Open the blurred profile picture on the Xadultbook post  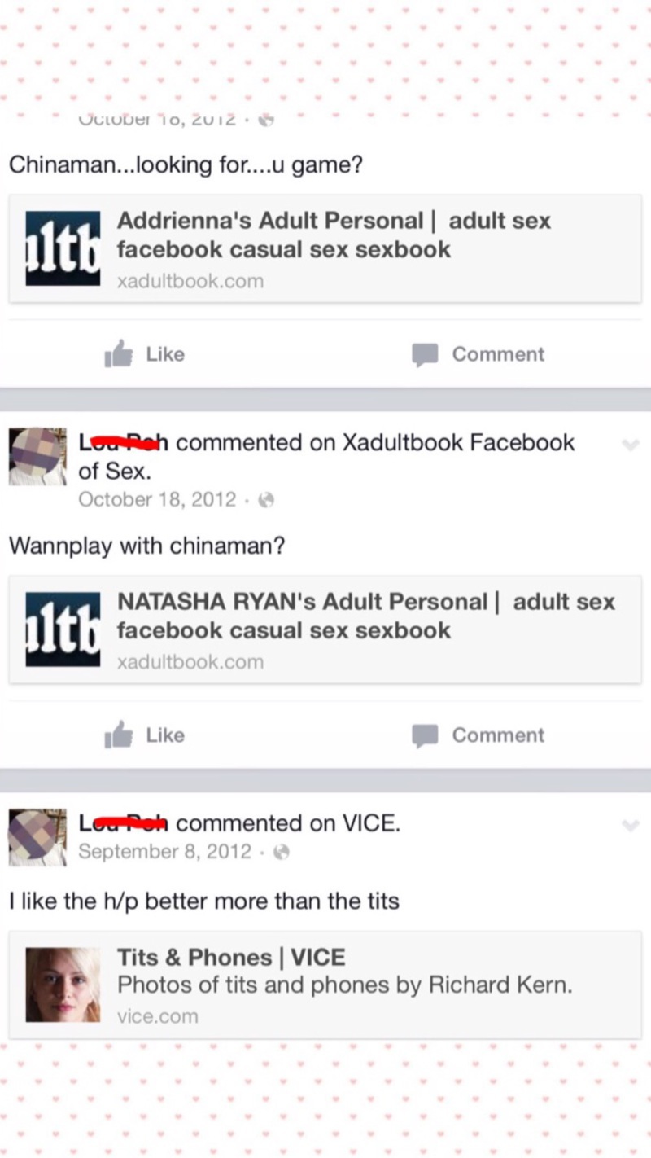click(x=37, y=457)
